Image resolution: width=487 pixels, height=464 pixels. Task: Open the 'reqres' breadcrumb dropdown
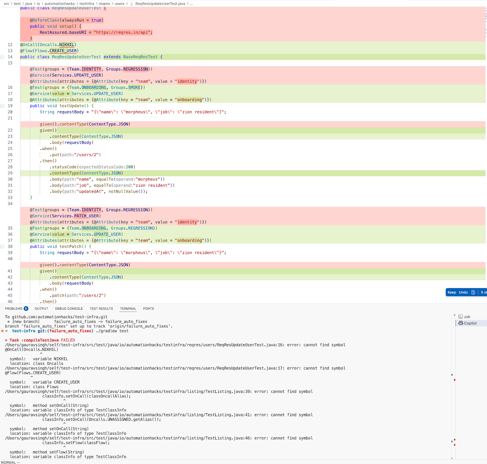105,4
